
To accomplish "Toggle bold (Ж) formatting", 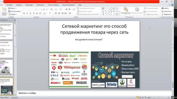I will point(24,13).
